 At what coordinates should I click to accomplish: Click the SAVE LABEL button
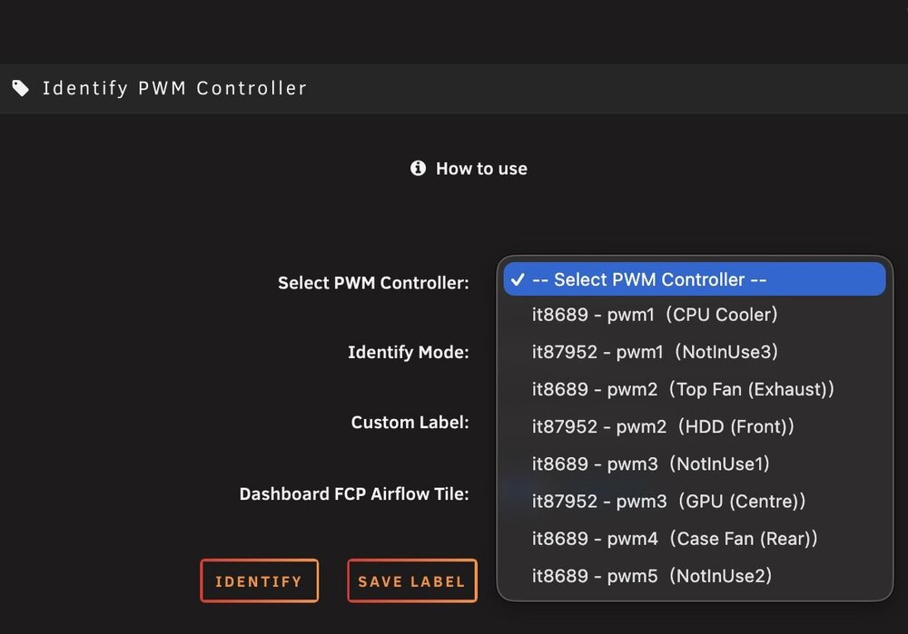click(412, 580)
